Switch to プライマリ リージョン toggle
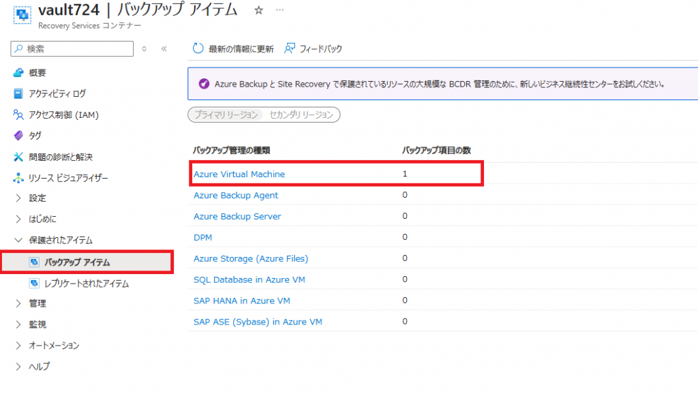 [x=226, y=115]
